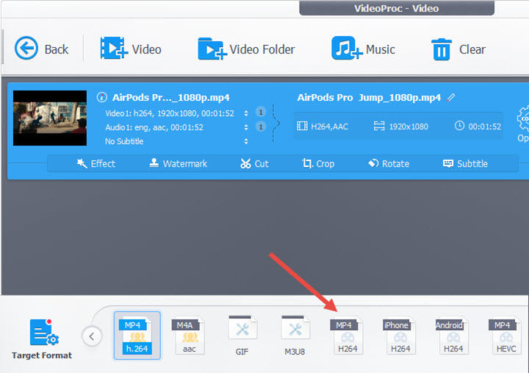Change subtitle track with stepper arrows
Screen dimensions: 529x373
point(246,141)
